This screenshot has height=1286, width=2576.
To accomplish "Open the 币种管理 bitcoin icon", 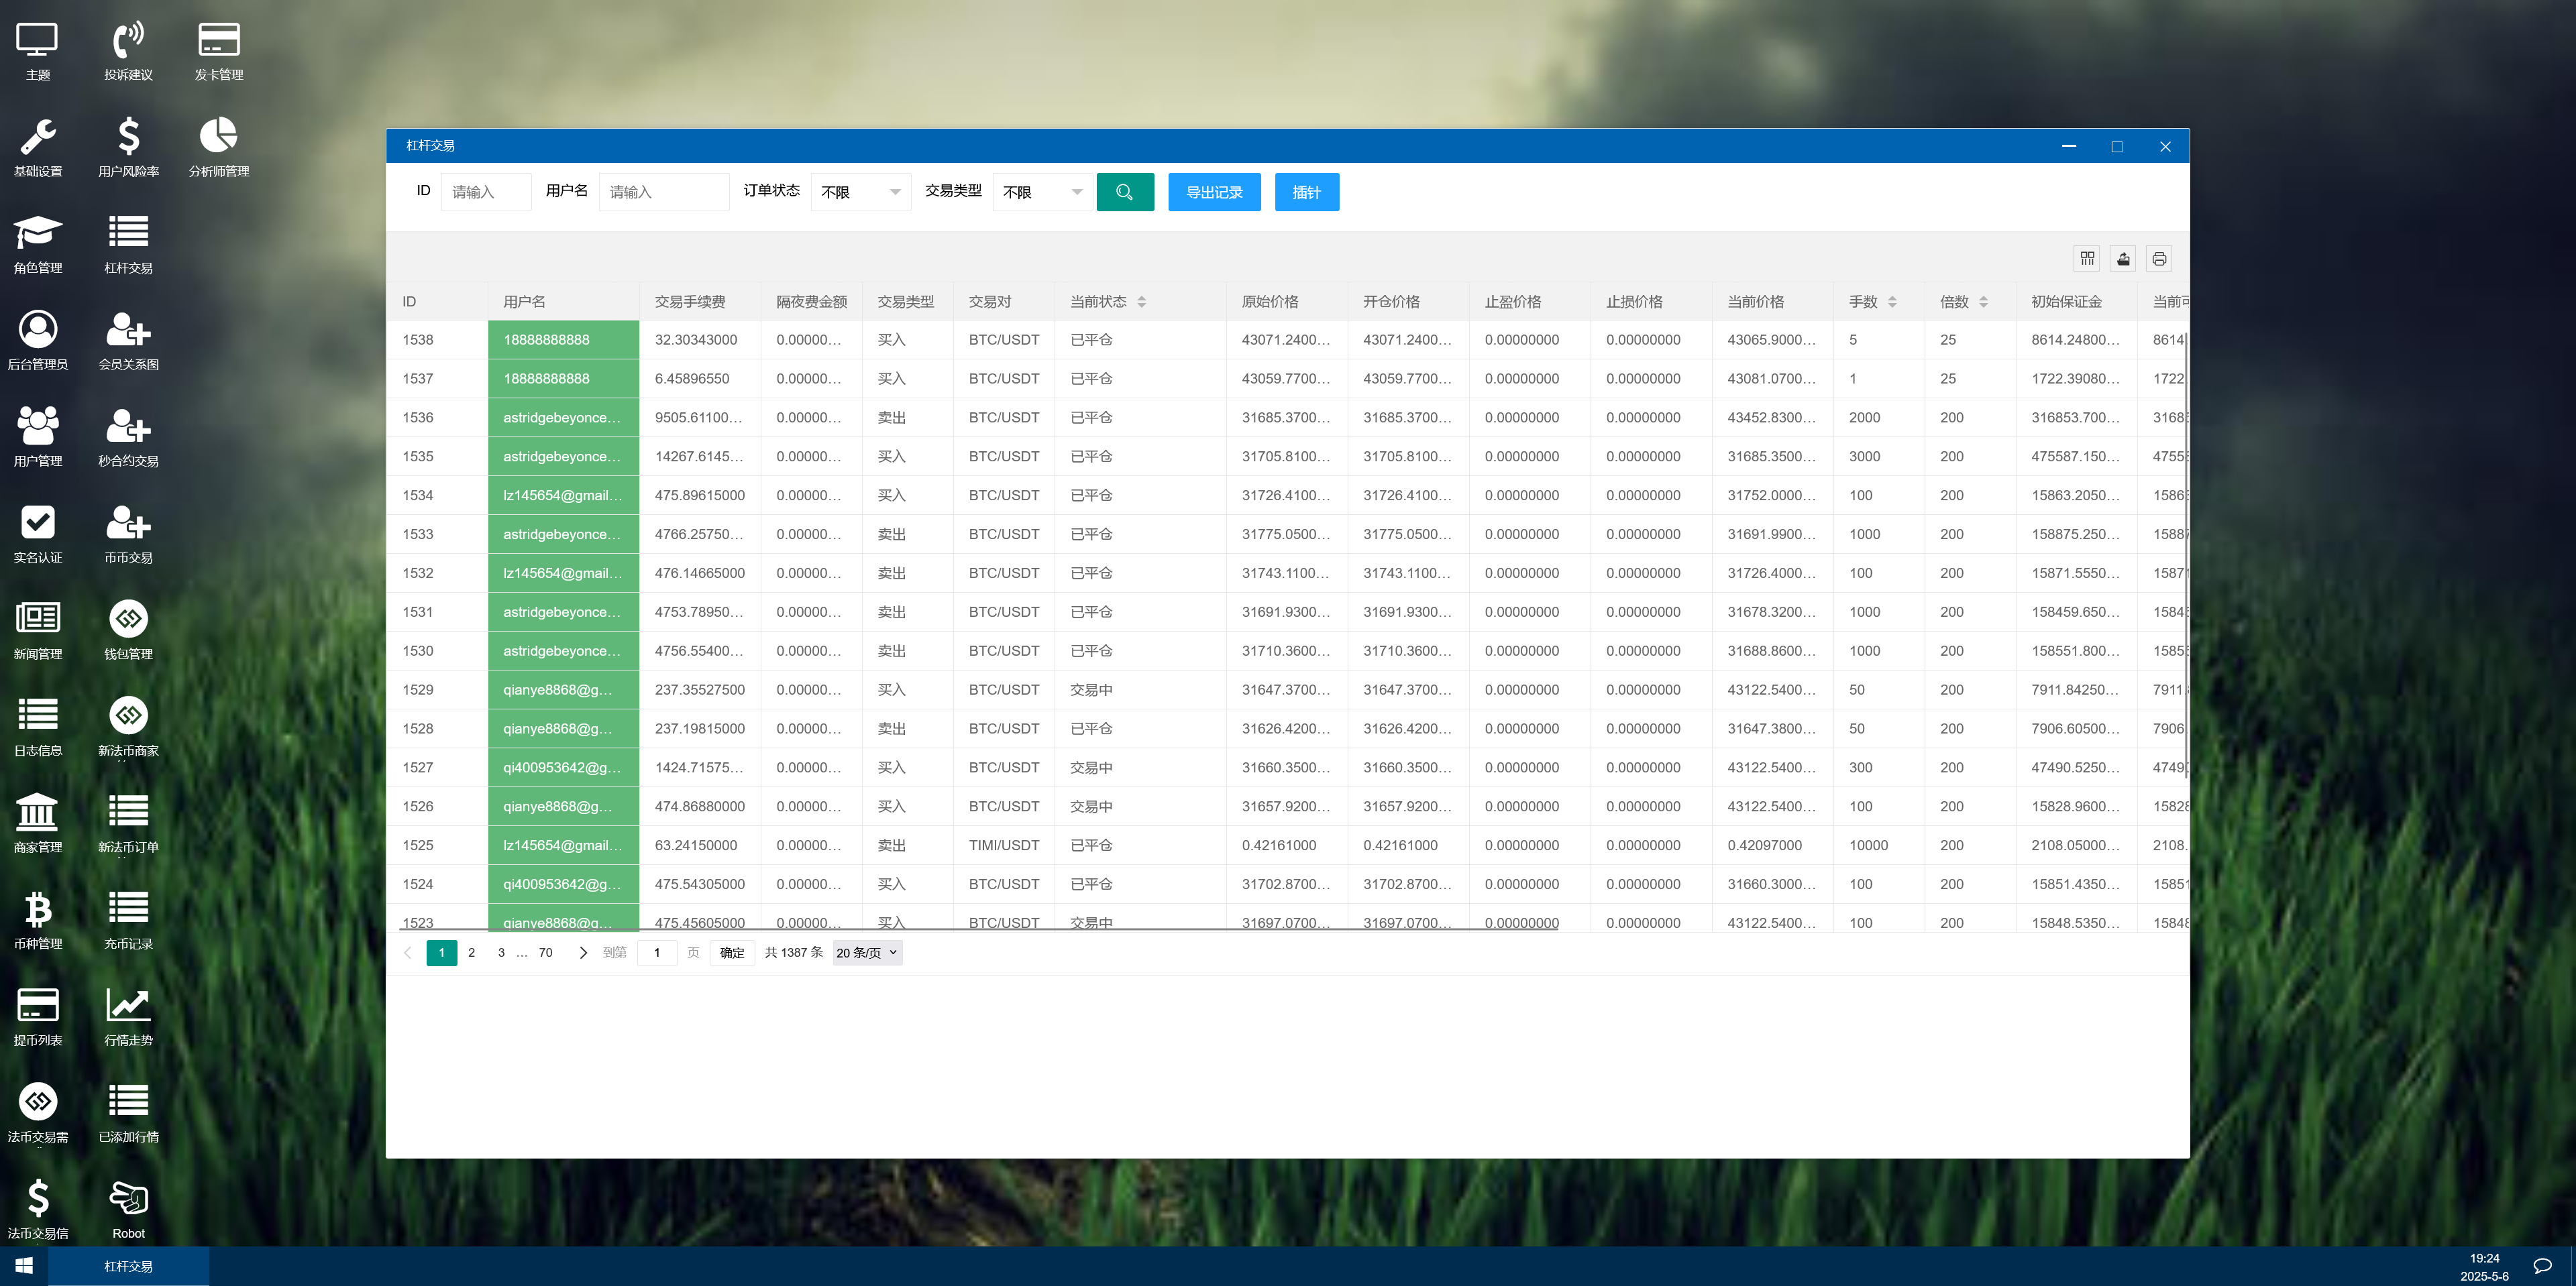I will pyautogui.click(x=38, y=919).
